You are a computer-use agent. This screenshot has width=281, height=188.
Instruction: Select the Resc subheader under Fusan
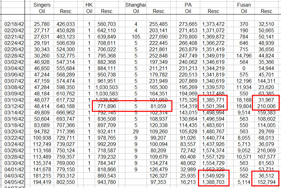point(266,11)
